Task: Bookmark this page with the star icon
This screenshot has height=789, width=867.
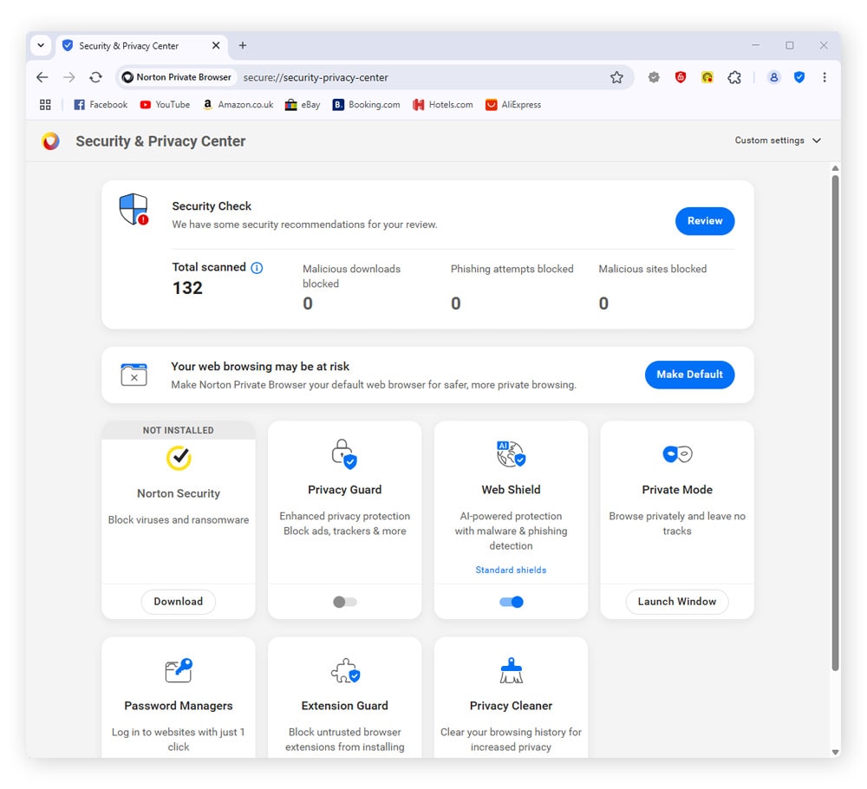Action: click(x=616, y=77)
